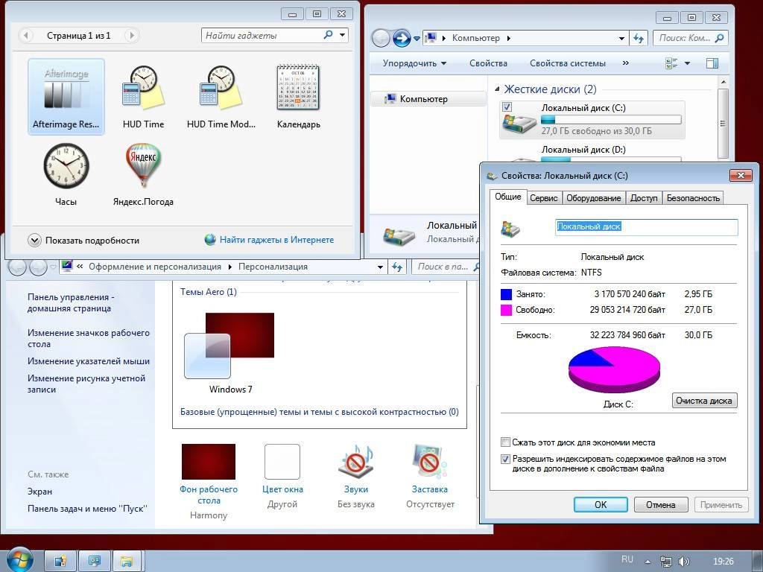
Task: Open the address history dropdown in Компьютер window
Action: [x=621, y=39]
